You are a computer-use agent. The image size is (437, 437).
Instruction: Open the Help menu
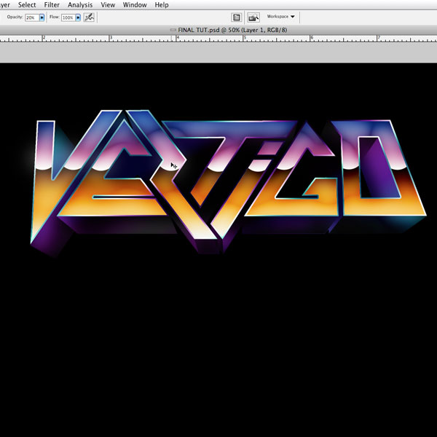pyautogui.click(x=162, y=5)
